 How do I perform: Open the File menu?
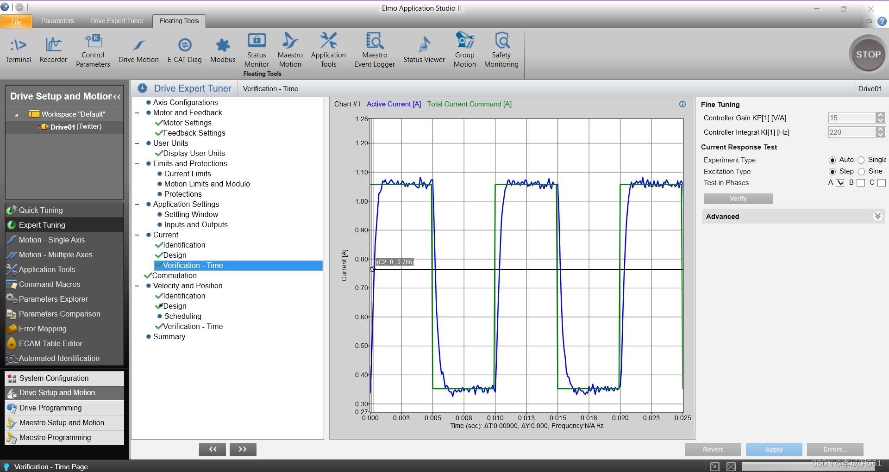coord(16,22)
